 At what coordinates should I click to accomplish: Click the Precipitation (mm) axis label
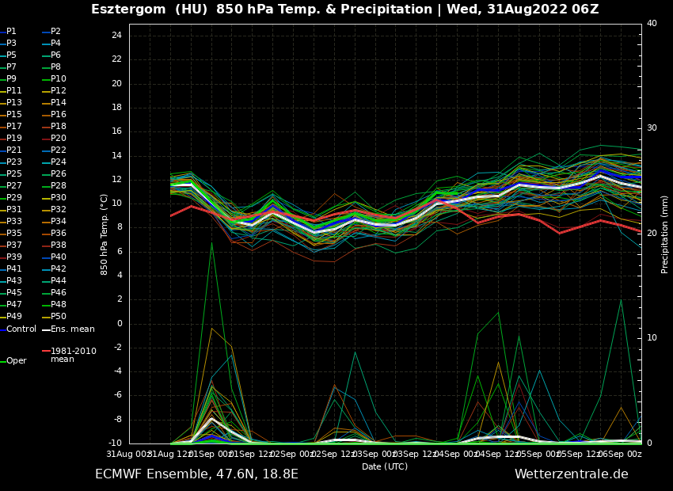point(665,234)
